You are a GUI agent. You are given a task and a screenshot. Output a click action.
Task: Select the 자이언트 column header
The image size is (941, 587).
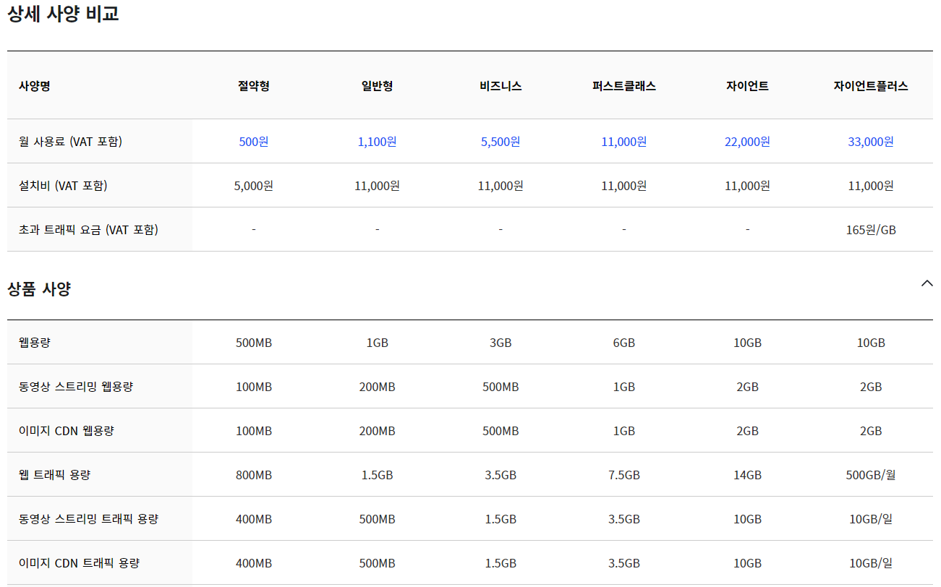(747, 86)
